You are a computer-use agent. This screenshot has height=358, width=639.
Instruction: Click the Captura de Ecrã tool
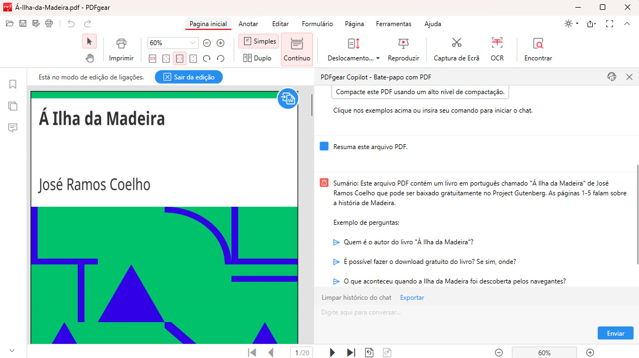[456, 50]
